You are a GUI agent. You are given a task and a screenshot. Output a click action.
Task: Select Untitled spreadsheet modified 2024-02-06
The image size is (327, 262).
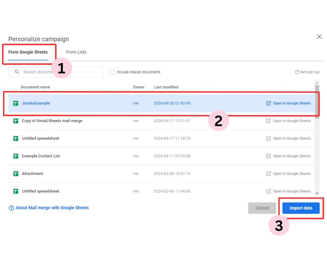pos(41,191)
